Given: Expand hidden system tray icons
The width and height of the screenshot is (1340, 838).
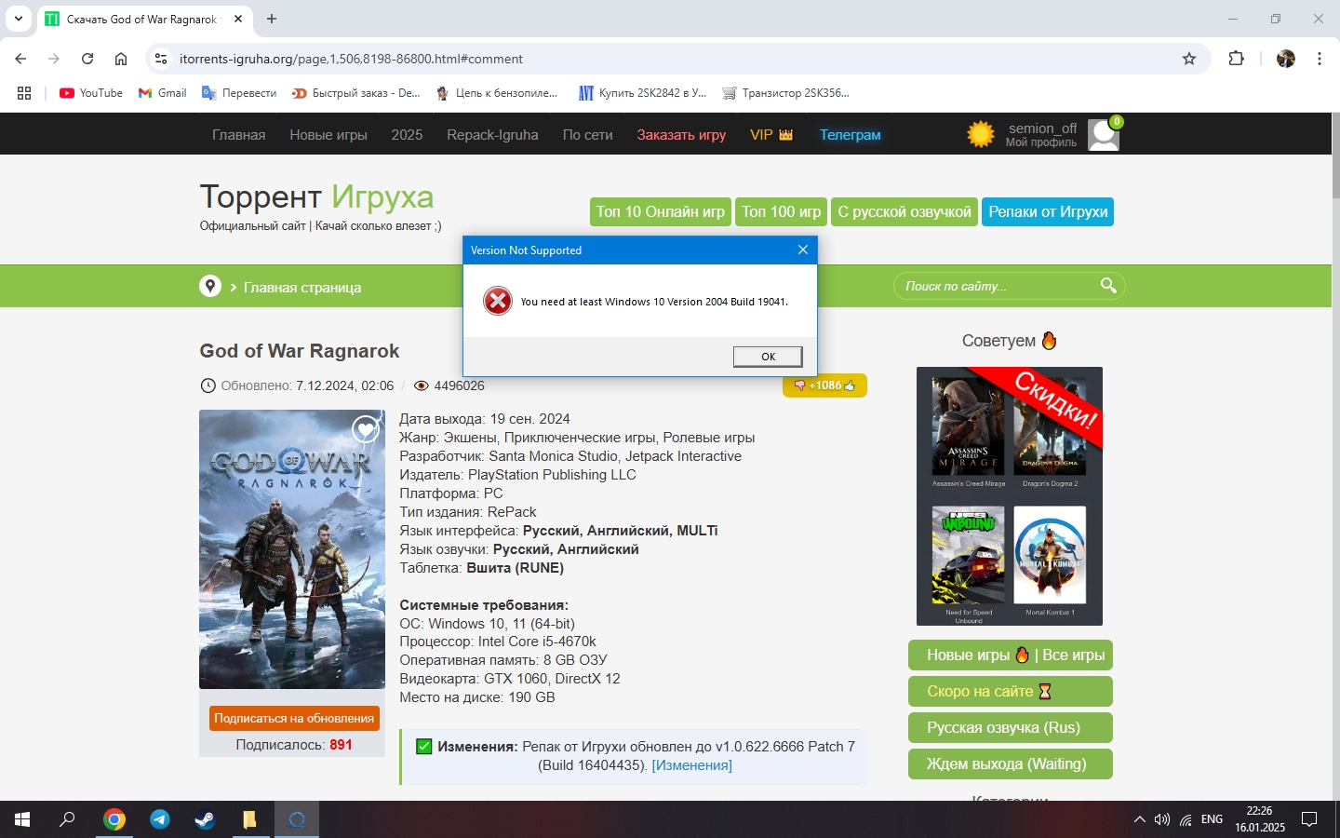Looking at the screenshot, I should tap(1139, 819).
